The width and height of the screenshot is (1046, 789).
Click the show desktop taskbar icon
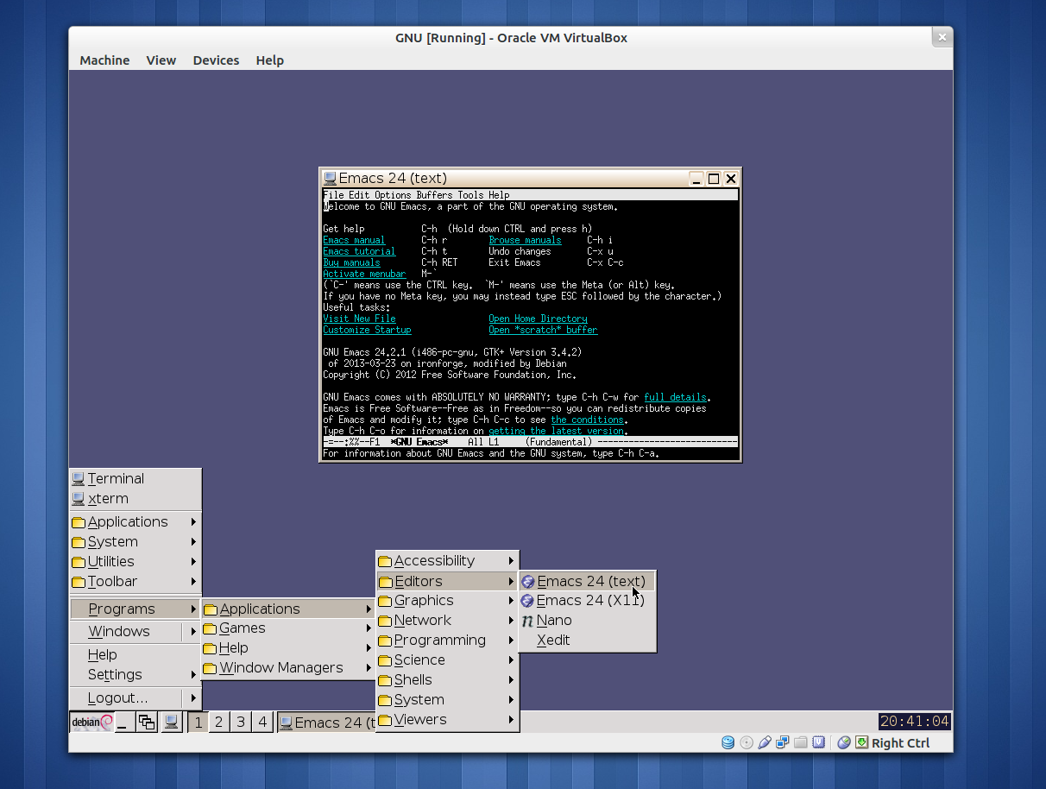(x=124, y=723)
